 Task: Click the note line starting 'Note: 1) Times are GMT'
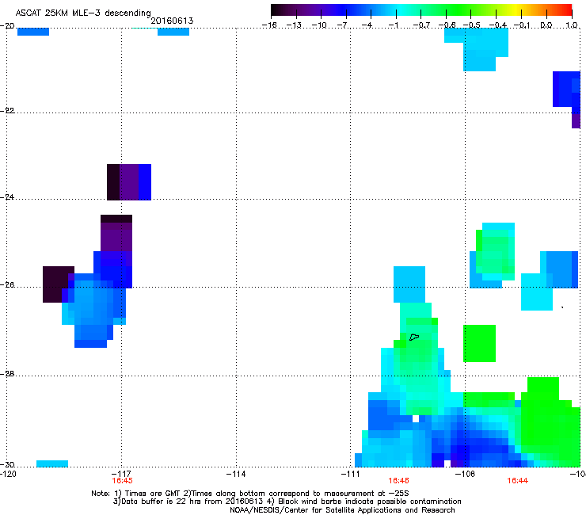250,494
